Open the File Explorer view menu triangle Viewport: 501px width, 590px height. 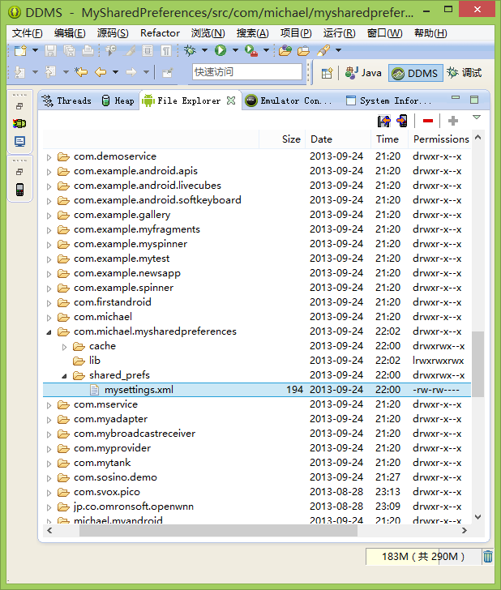coord(477,118)
